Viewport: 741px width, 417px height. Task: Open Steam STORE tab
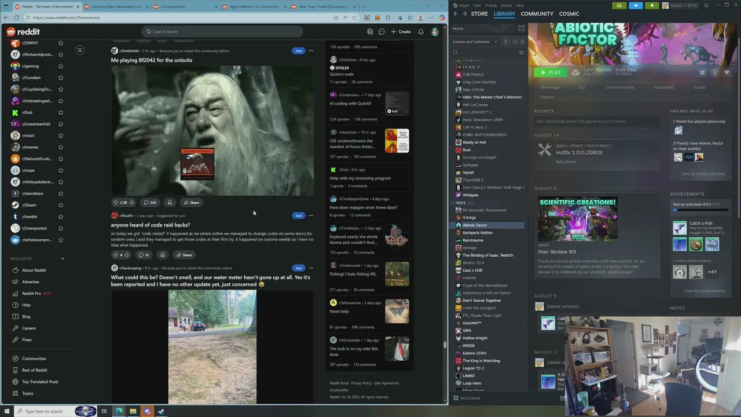point(479,13)
